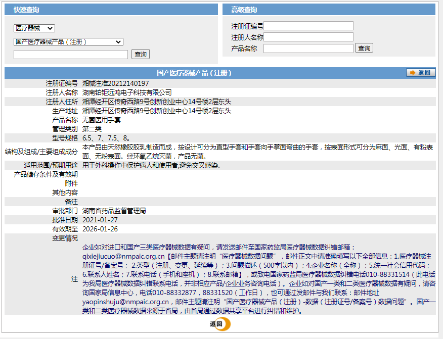
Task: Click the 变更情况 label
Action: click(x=65, y=238)
